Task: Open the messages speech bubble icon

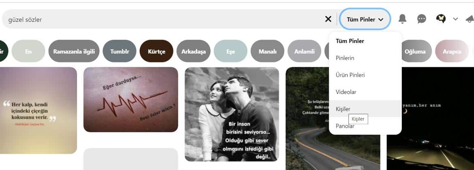Action: pyautogui.click(x=422, y=19)
